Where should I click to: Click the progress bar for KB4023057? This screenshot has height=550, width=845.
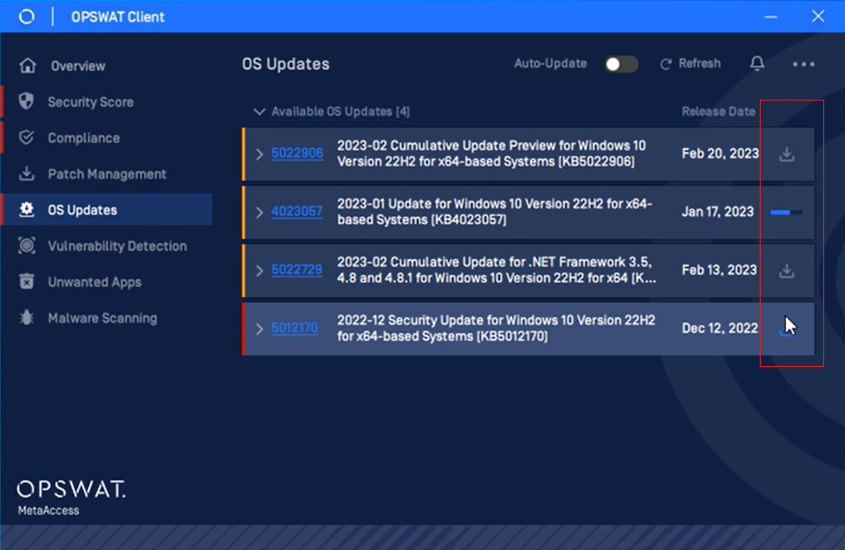click(x=786, y=212)
